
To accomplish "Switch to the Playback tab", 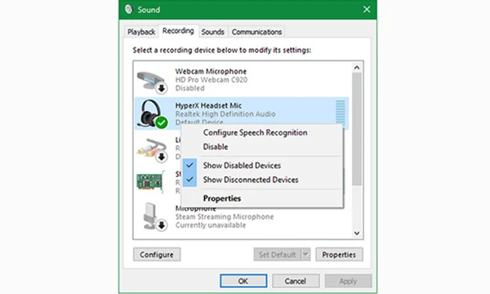I will coord(141,32).
